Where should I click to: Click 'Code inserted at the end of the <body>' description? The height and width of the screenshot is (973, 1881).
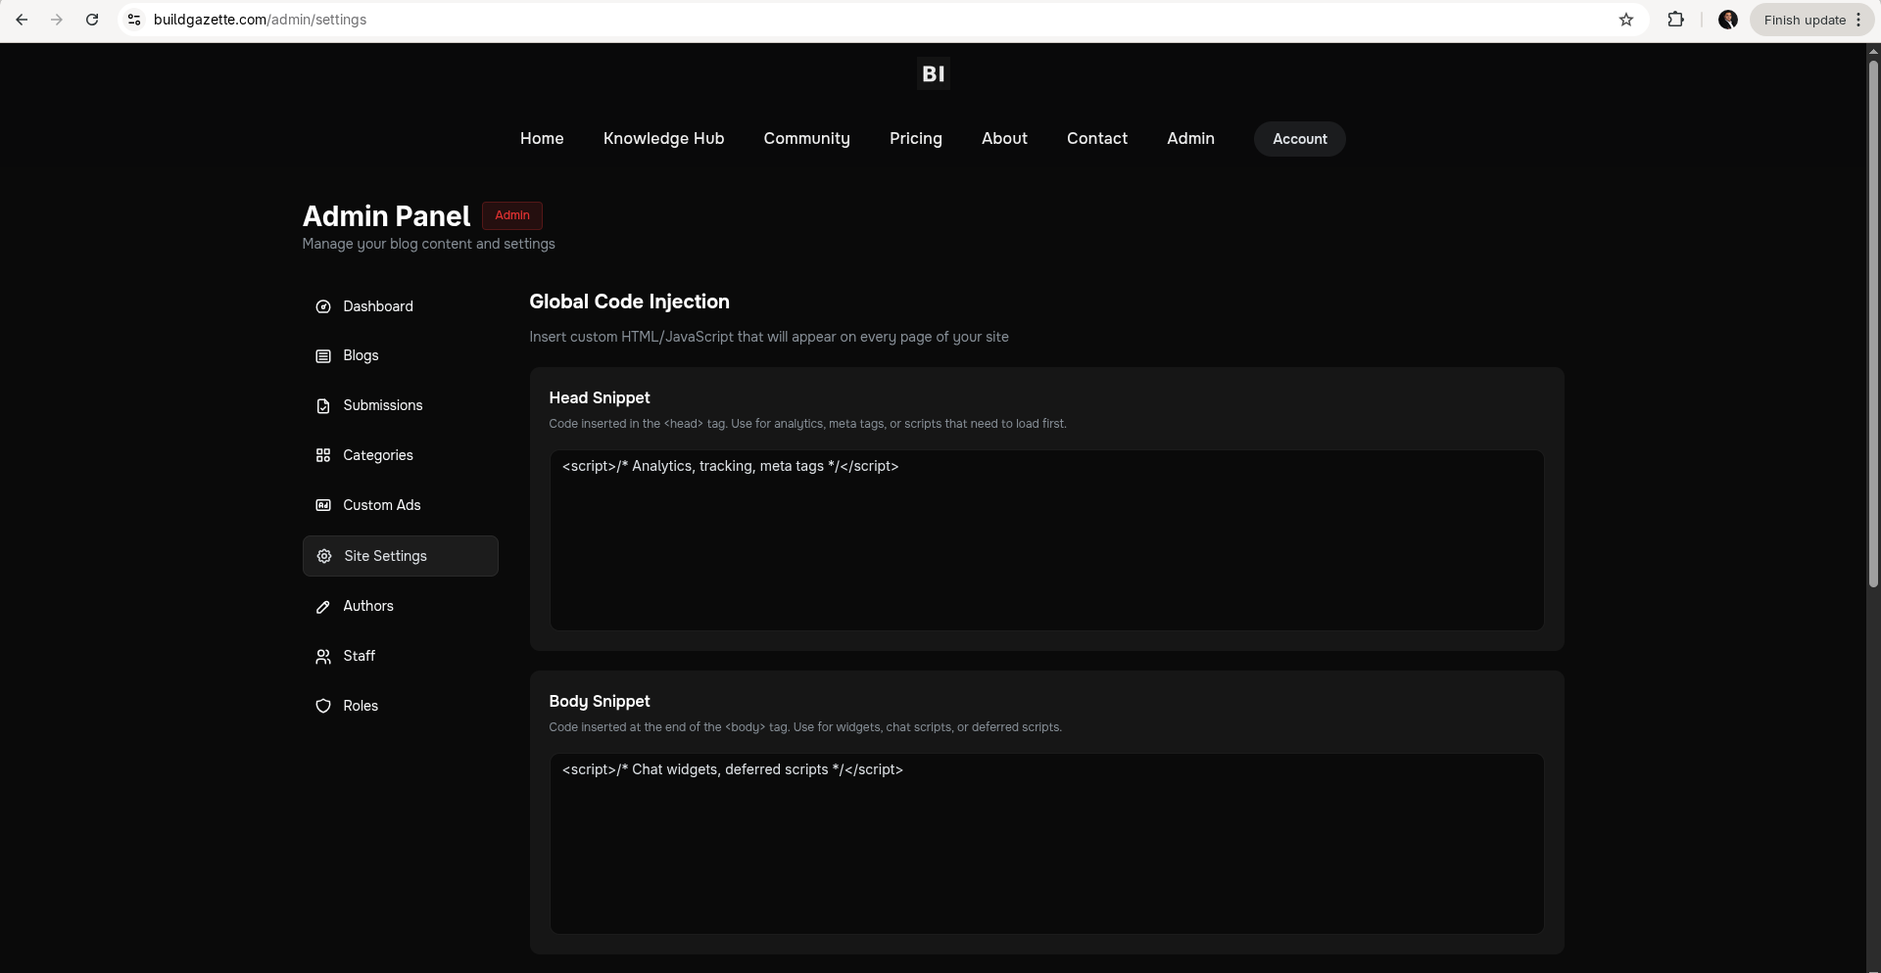(805, 727)
